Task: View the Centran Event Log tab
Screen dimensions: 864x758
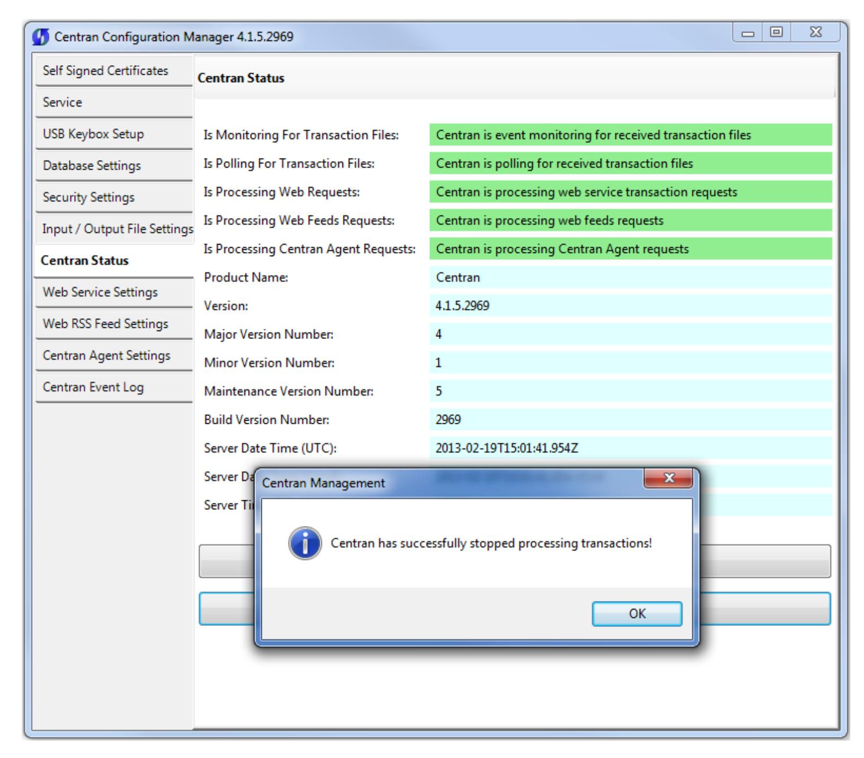Action: (113, 387)
